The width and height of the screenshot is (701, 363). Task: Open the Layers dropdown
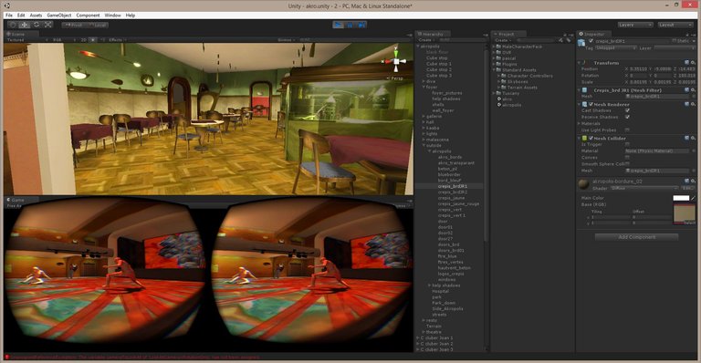tap(635, 25)
